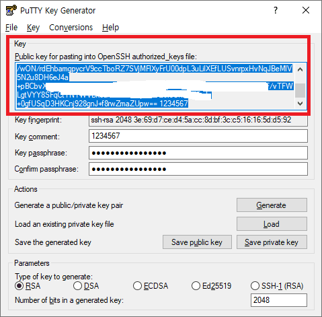Click the question mark help button

(x=276, y=10)
